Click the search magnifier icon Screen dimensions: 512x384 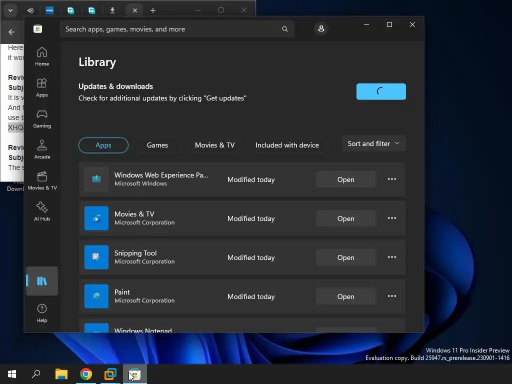284,29
